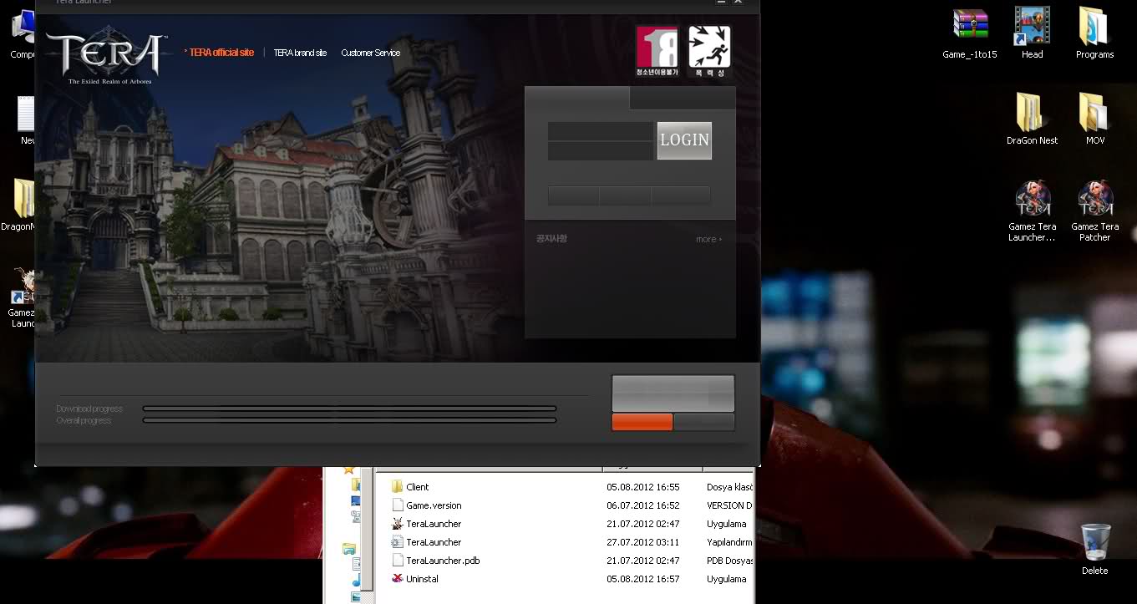Screen dimensions: 1137x604
Task: Close the Tera Launcher window
Action: click(x=738, y=3)
